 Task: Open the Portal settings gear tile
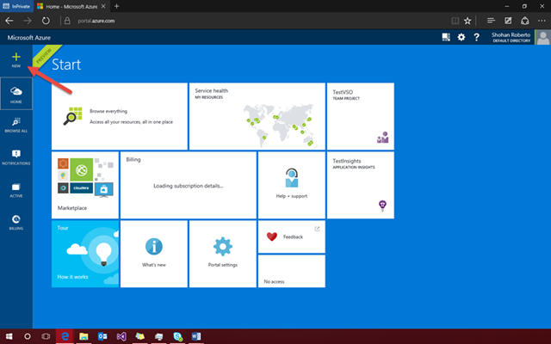pos(223,255)
